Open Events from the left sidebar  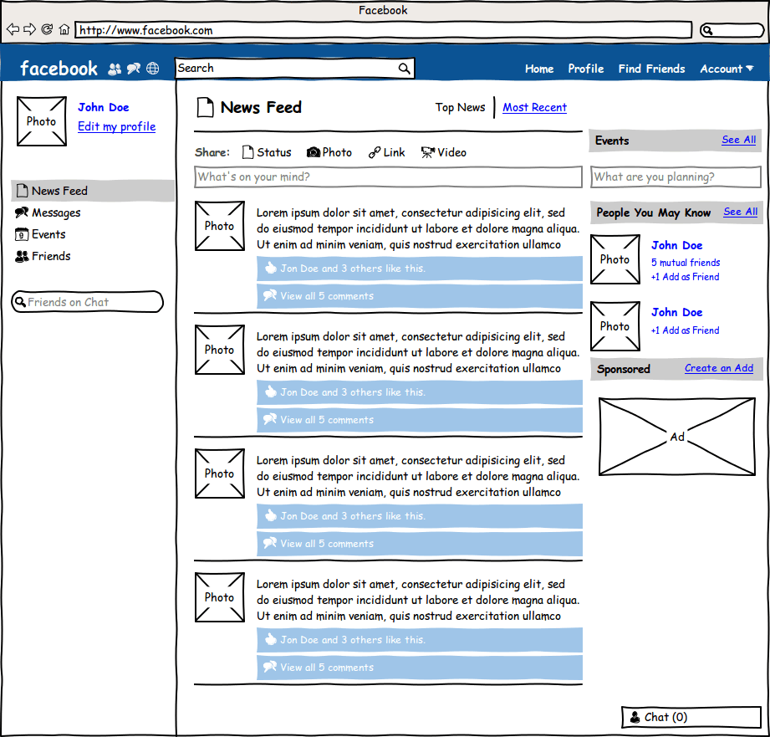pos(47,234)
